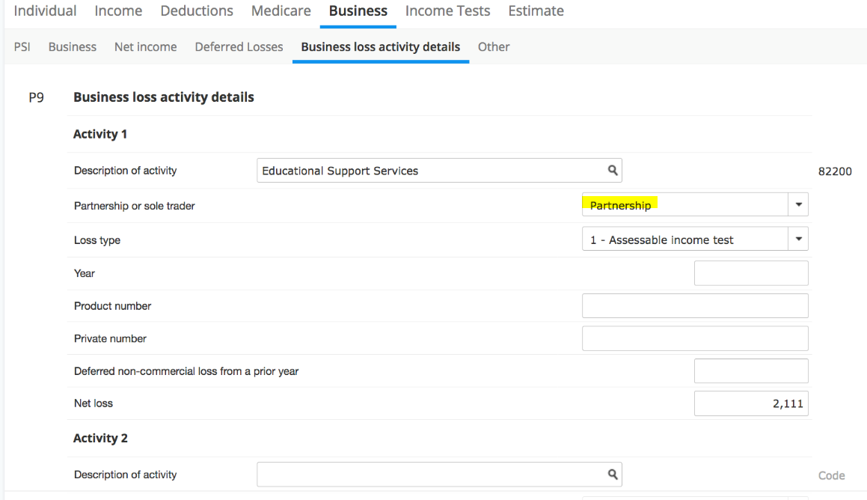Click the Educational Support Services description field
Screen dimensions: 867x500
pos(440,171)
